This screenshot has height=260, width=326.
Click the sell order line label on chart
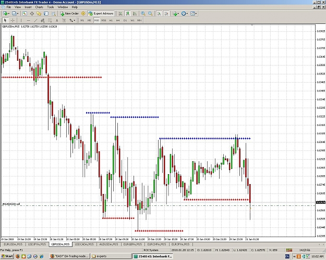(11, 204)
